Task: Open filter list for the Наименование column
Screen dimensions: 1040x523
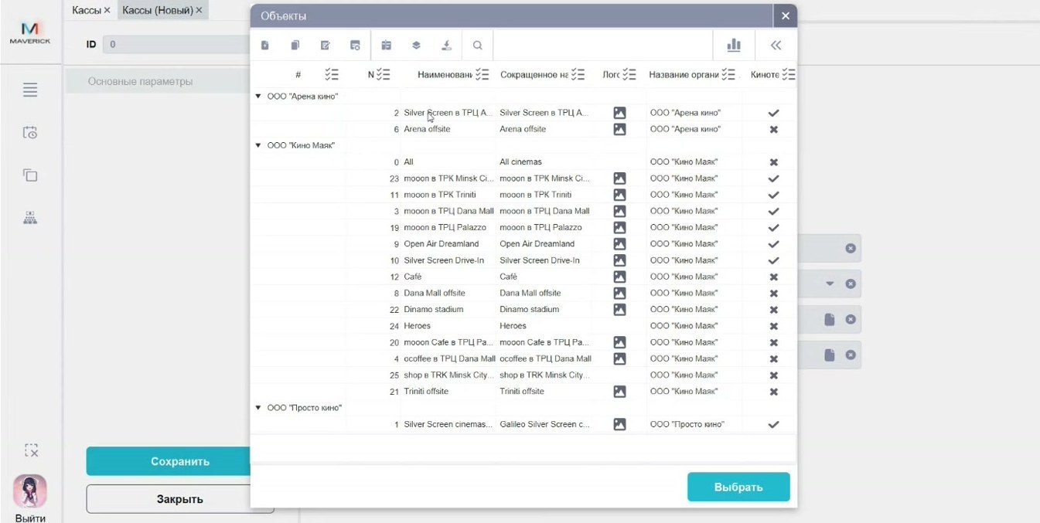Action: tap(482, 75)
